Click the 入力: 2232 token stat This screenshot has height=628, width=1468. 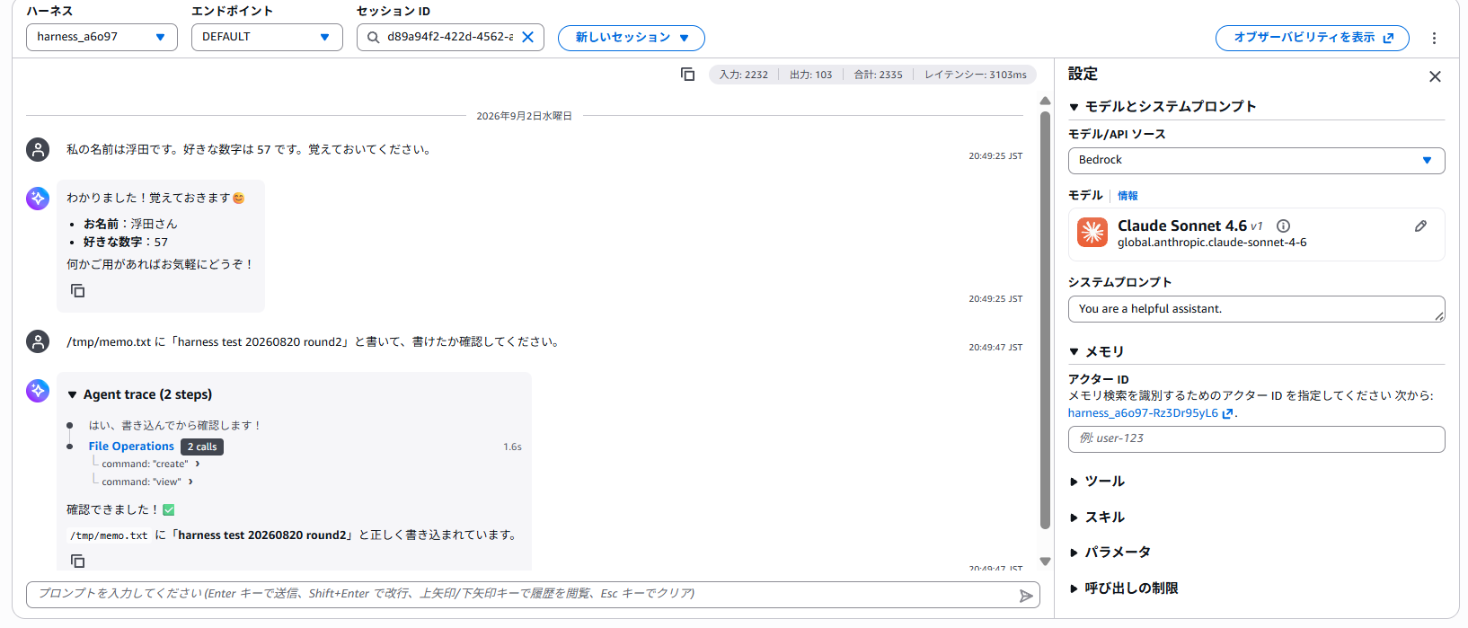tap(744, 75)
